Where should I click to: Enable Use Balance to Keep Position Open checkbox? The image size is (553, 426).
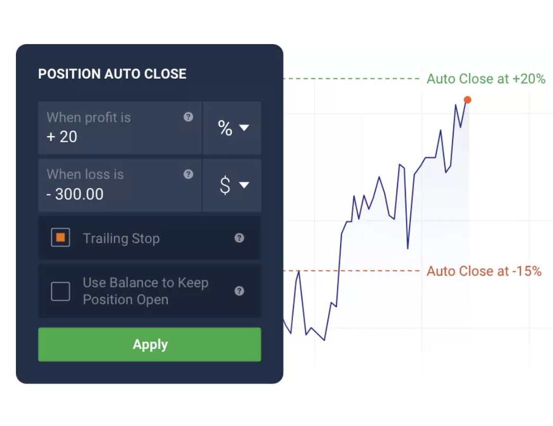pos(61,291)
